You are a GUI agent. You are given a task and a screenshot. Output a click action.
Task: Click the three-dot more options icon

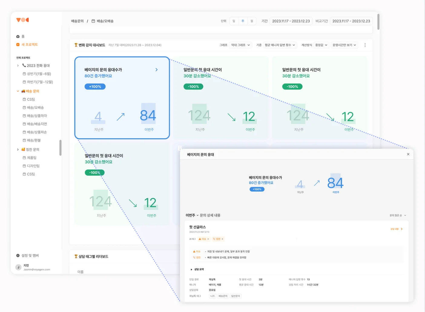(x=365, y=45)
